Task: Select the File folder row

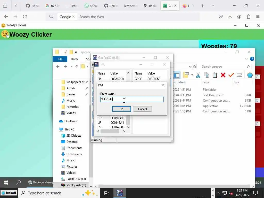Action: 212,90
